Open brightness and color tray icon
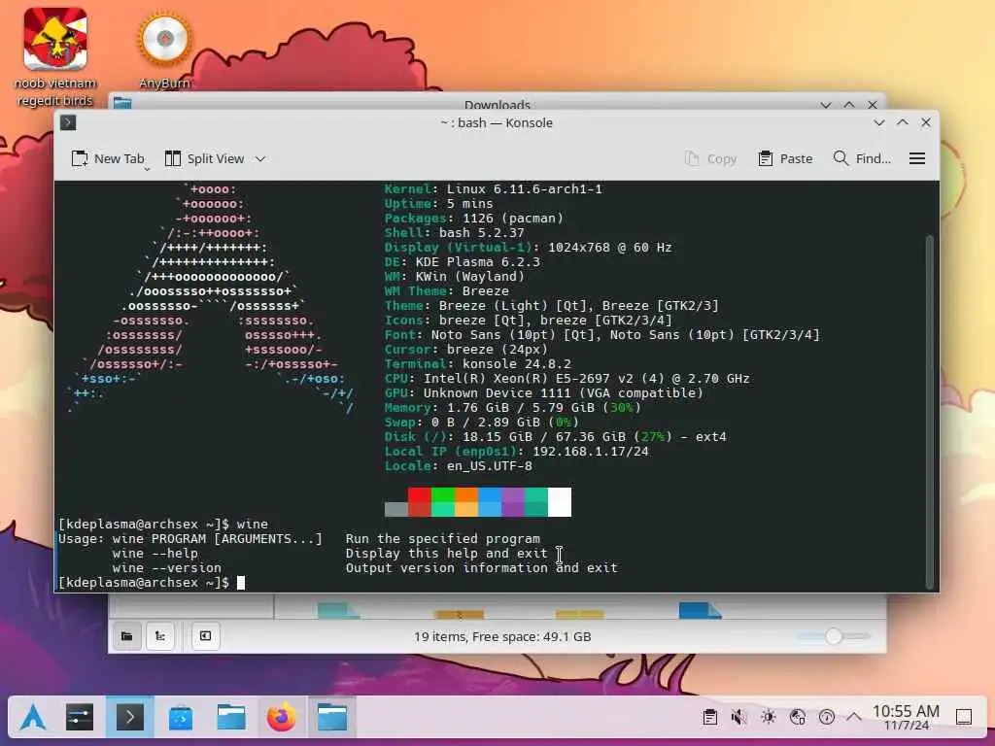 tap(769, 718)
